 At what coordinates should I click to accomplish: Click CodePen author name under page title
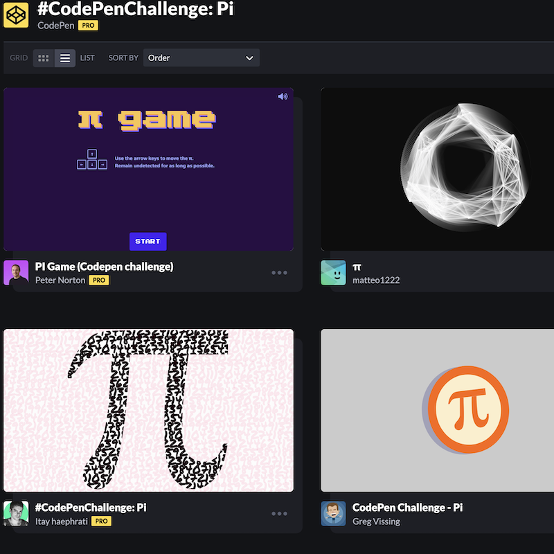click(x=56, y=26)
